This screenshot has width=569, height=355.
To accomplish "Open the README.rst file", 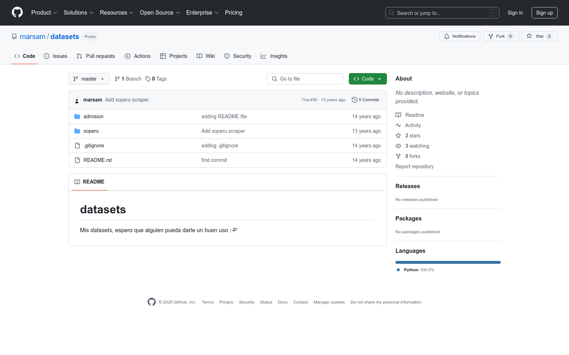I will [98, 160].
